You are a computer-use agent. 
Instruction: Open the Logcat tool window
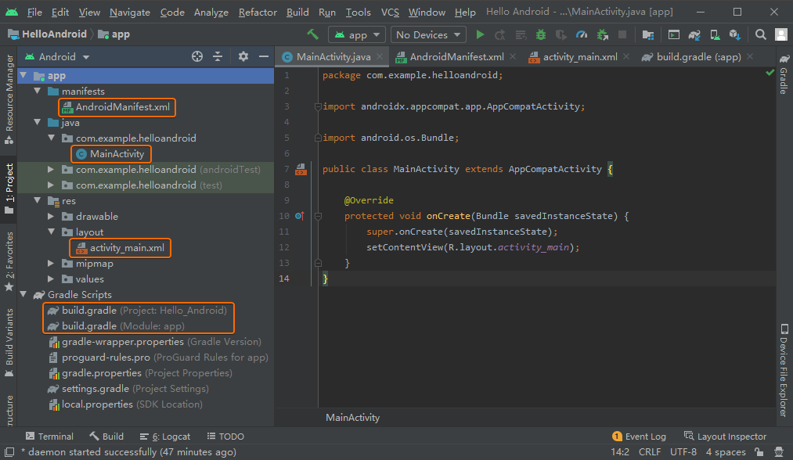165,437
